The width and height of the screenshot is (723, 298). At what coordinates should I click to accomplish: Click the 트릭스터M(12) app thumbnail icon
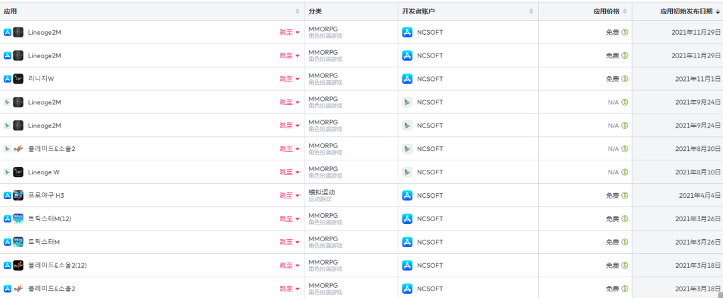tap(19, 219)
